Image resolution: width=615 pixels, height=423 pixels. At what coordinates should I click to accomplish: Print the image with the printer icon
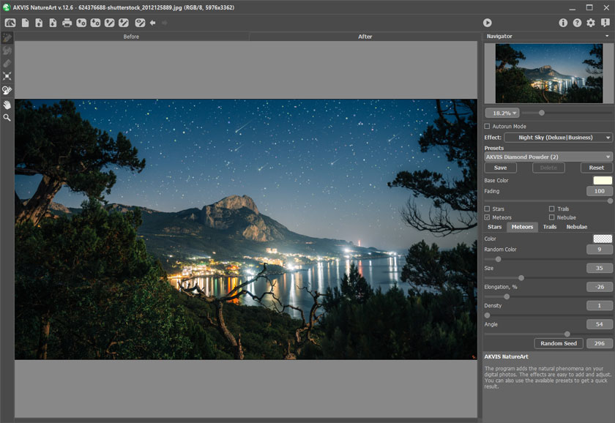coord(67,23)
